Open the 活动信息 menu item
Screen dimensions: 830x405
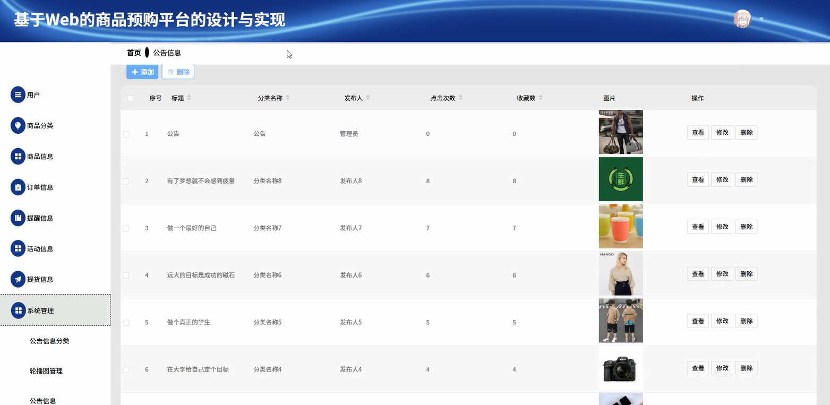click(x=55, y=249)
